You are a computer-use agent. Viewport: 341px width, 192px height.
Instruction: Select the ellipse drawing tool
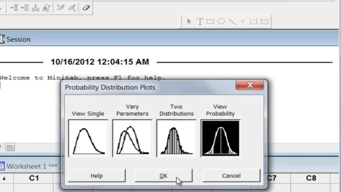[x=221, y=22]
